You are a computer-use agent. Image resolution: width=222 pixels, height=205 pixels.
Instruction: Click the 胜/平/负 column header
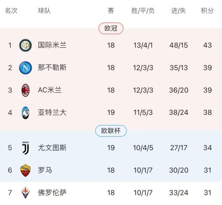click(143, 11)
